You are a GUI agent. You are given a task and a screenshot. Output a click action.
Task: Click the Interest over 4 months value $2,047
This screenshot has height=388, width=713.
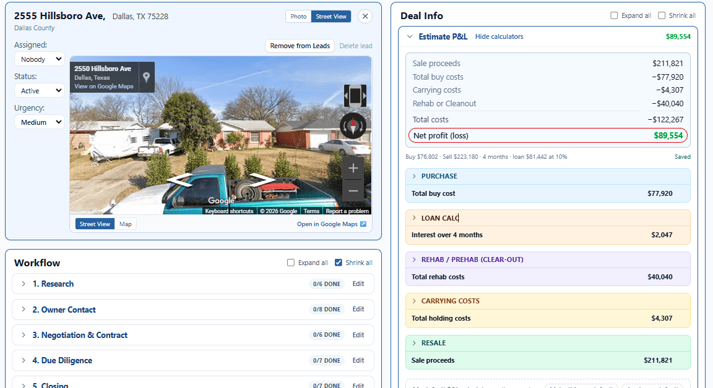[662, 235]
